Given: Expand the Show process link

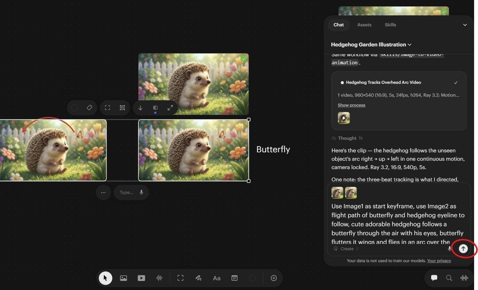Looking at the screenshot, I should tap(351, 105).
